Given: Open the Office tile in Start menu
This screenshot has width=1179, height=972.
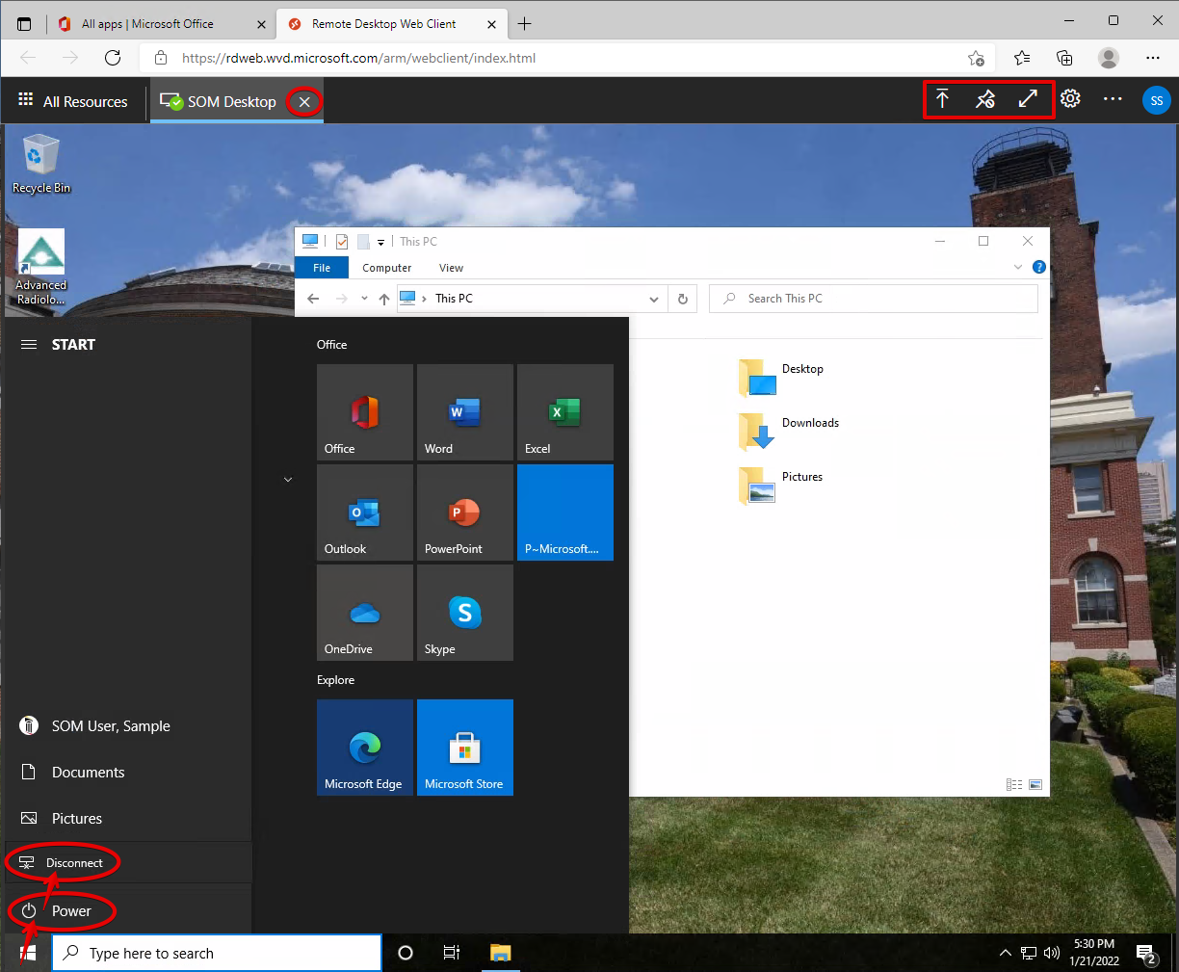Looking at the screenshot, I should click(x=365, y=412).
